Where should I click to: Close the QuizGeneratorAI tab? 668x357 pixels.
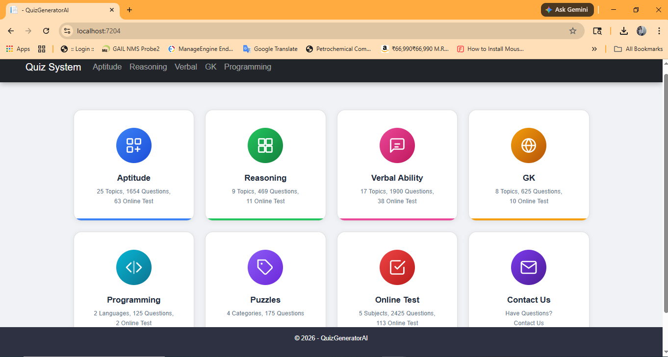coord(112,10)
